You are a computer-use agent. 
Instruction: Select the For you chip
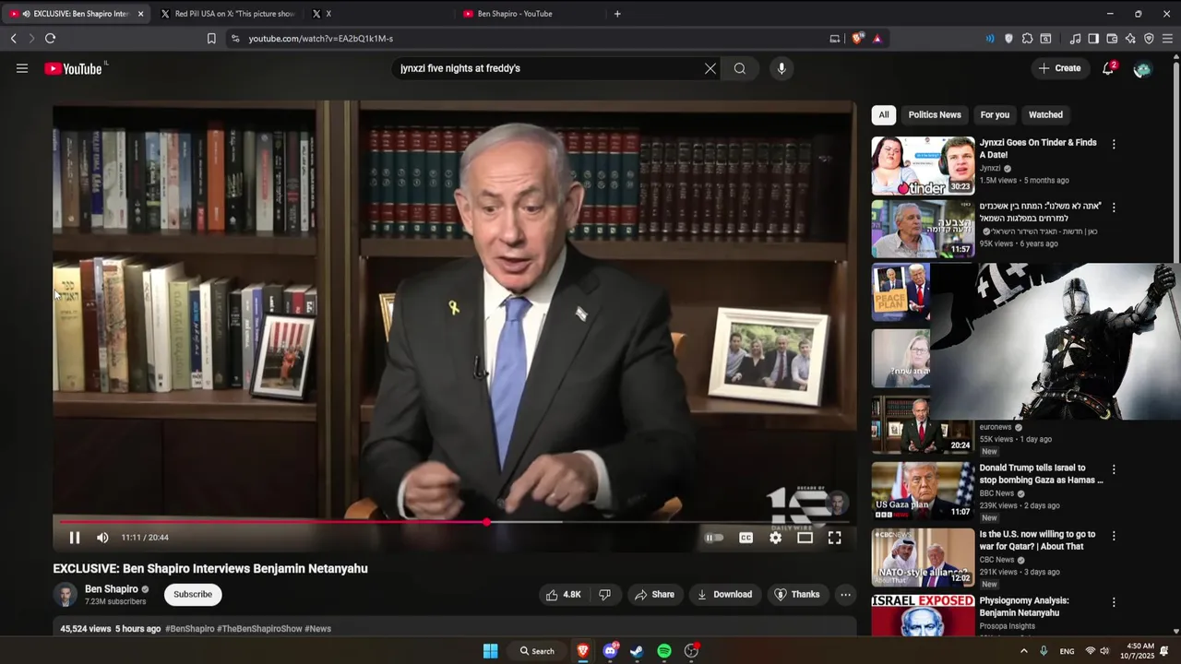point(995,114)
